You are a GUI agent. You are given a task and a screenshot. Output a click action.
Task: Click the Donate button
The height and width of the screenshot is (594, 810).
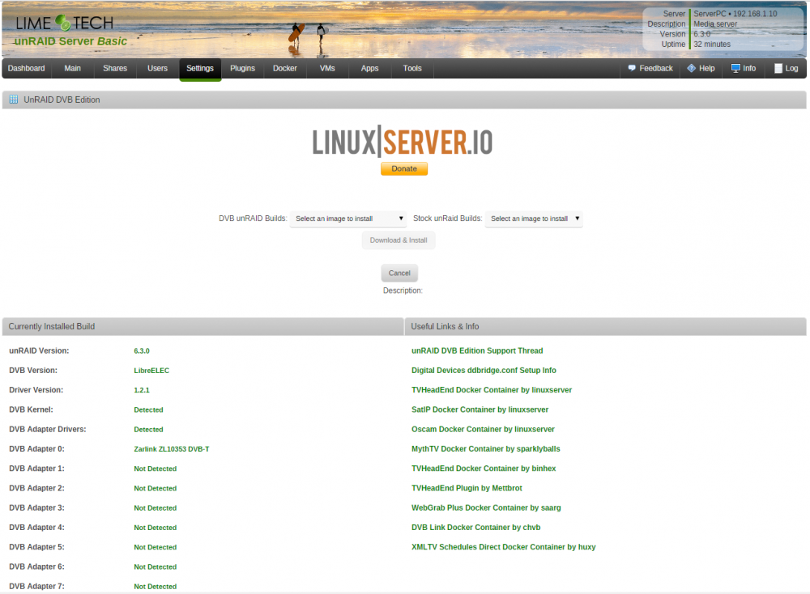pos(404,169)
